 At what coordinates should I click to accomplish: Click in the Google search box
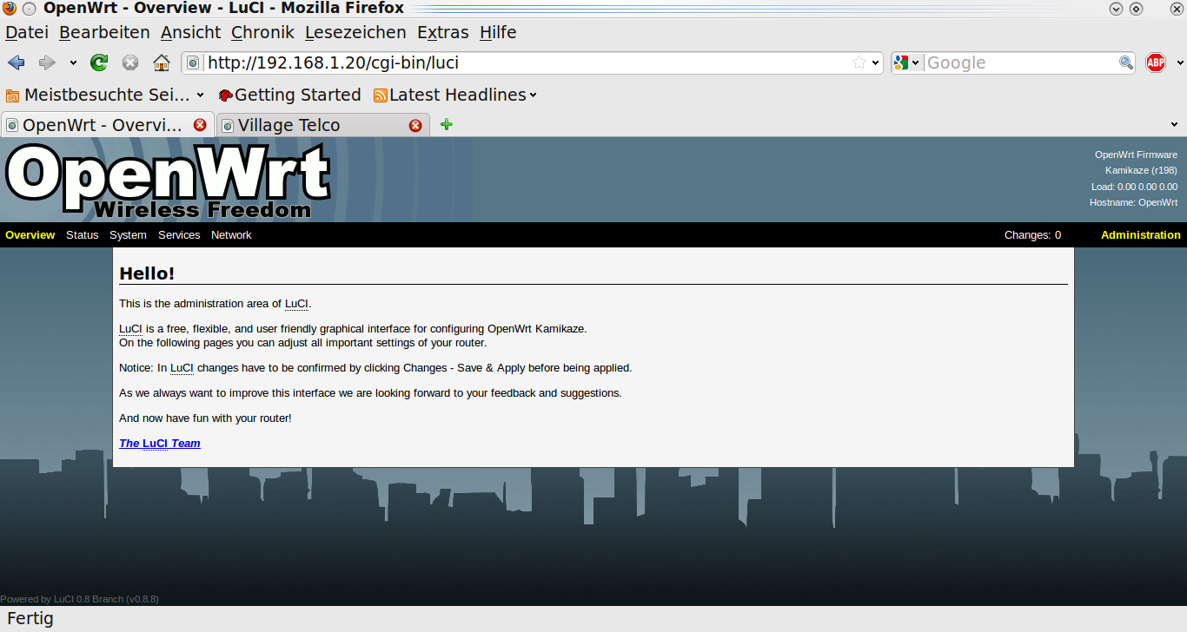pos(1021,63)
